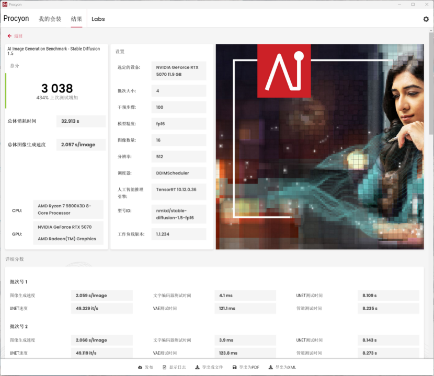Click the 显示日志 document icon

pyautogui.click(x=165, y=368)
